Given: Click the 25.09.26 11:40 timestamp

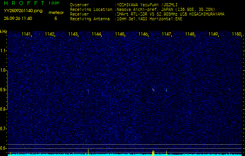Looking at the screenshot, I should [x=18, y=18].
